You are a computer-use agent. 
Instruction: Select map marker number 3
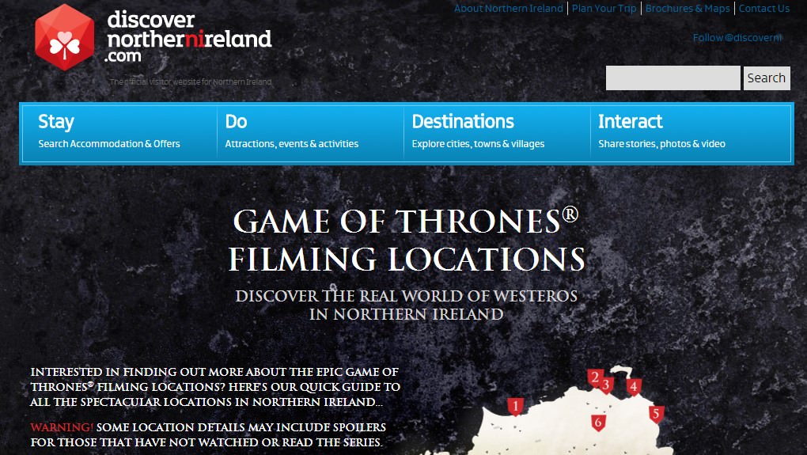[x=606, y=385]
